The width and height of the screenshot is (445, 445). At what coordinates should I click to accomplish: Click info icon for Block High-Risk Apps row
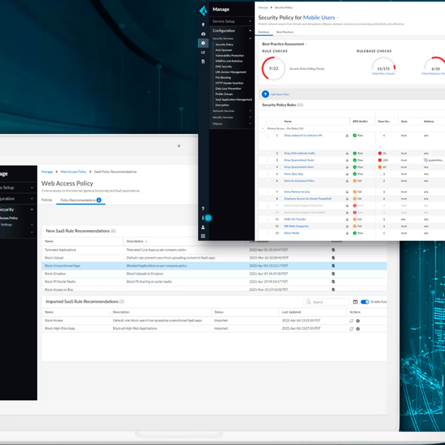pos(358,329)
